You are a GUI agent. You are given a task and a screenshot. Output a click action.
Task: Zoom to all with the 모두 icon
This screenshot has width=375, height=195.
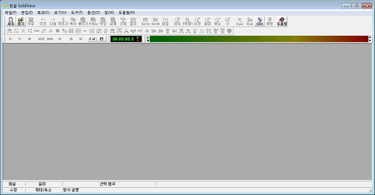point(177,21)
